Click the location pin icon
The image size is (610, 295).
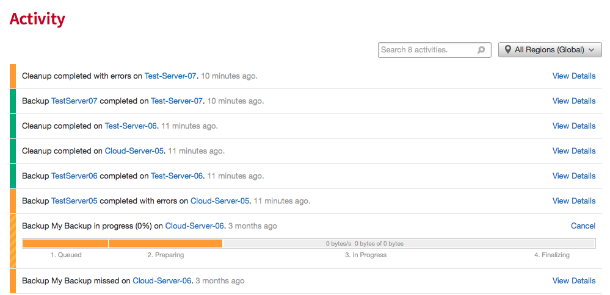507,50
